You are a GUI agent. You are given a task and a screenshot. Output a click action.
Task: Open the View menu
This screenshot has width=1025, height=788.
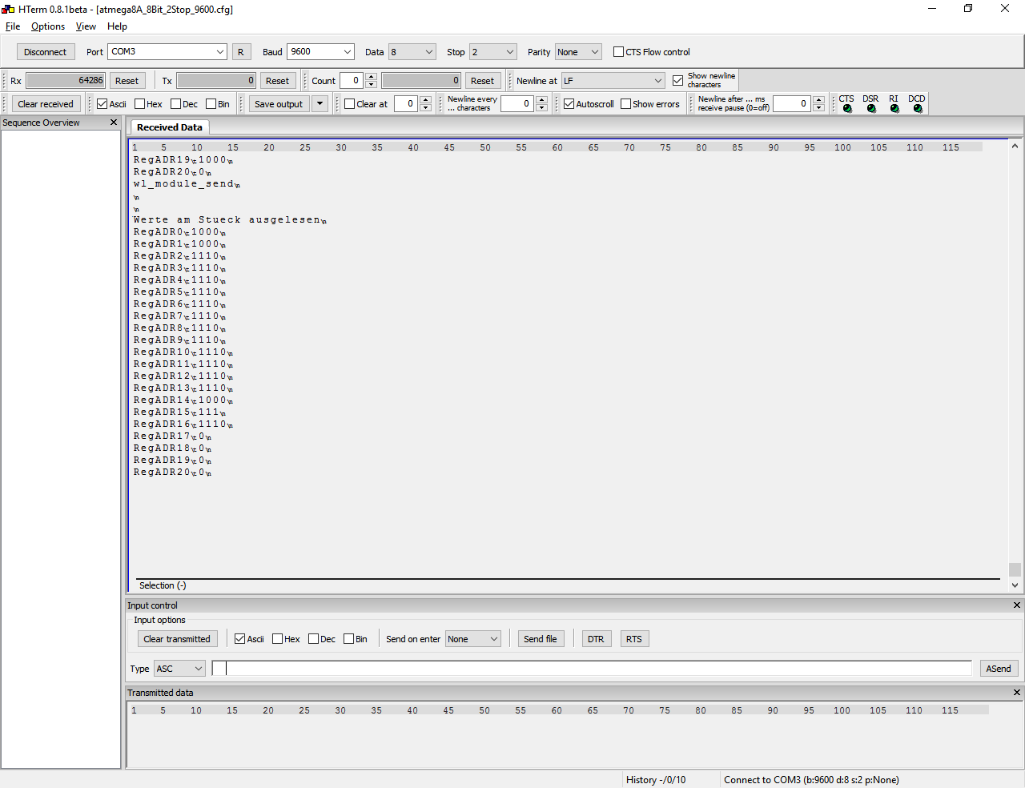pos(86,26)
